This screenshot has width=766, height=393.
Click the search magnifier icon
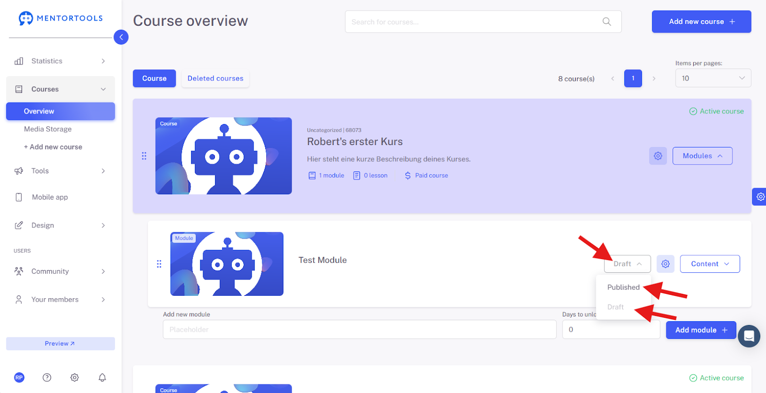607,22
